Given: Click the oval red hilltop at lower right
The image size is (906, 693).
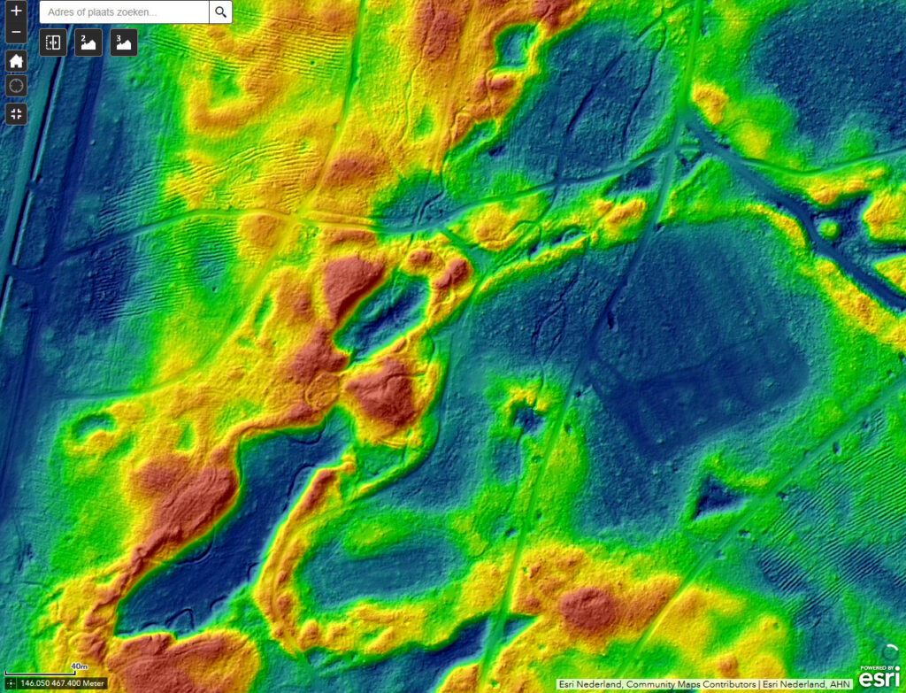Looking at the screenshot, I should [590, 610].
